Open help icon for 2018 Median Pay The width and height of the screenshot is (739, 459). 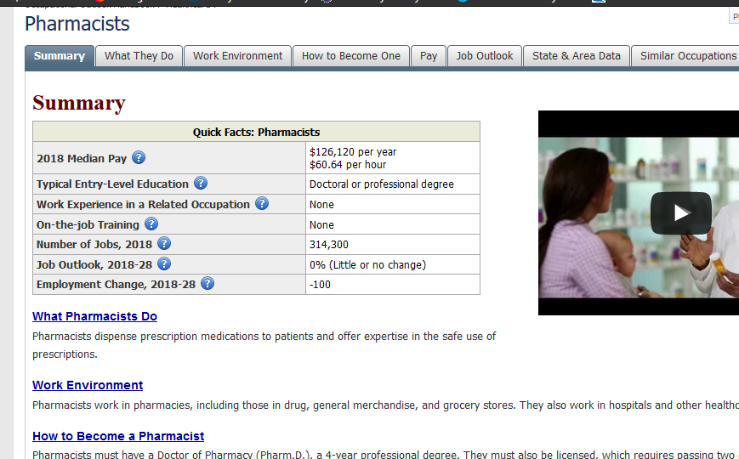pos(139,157)
